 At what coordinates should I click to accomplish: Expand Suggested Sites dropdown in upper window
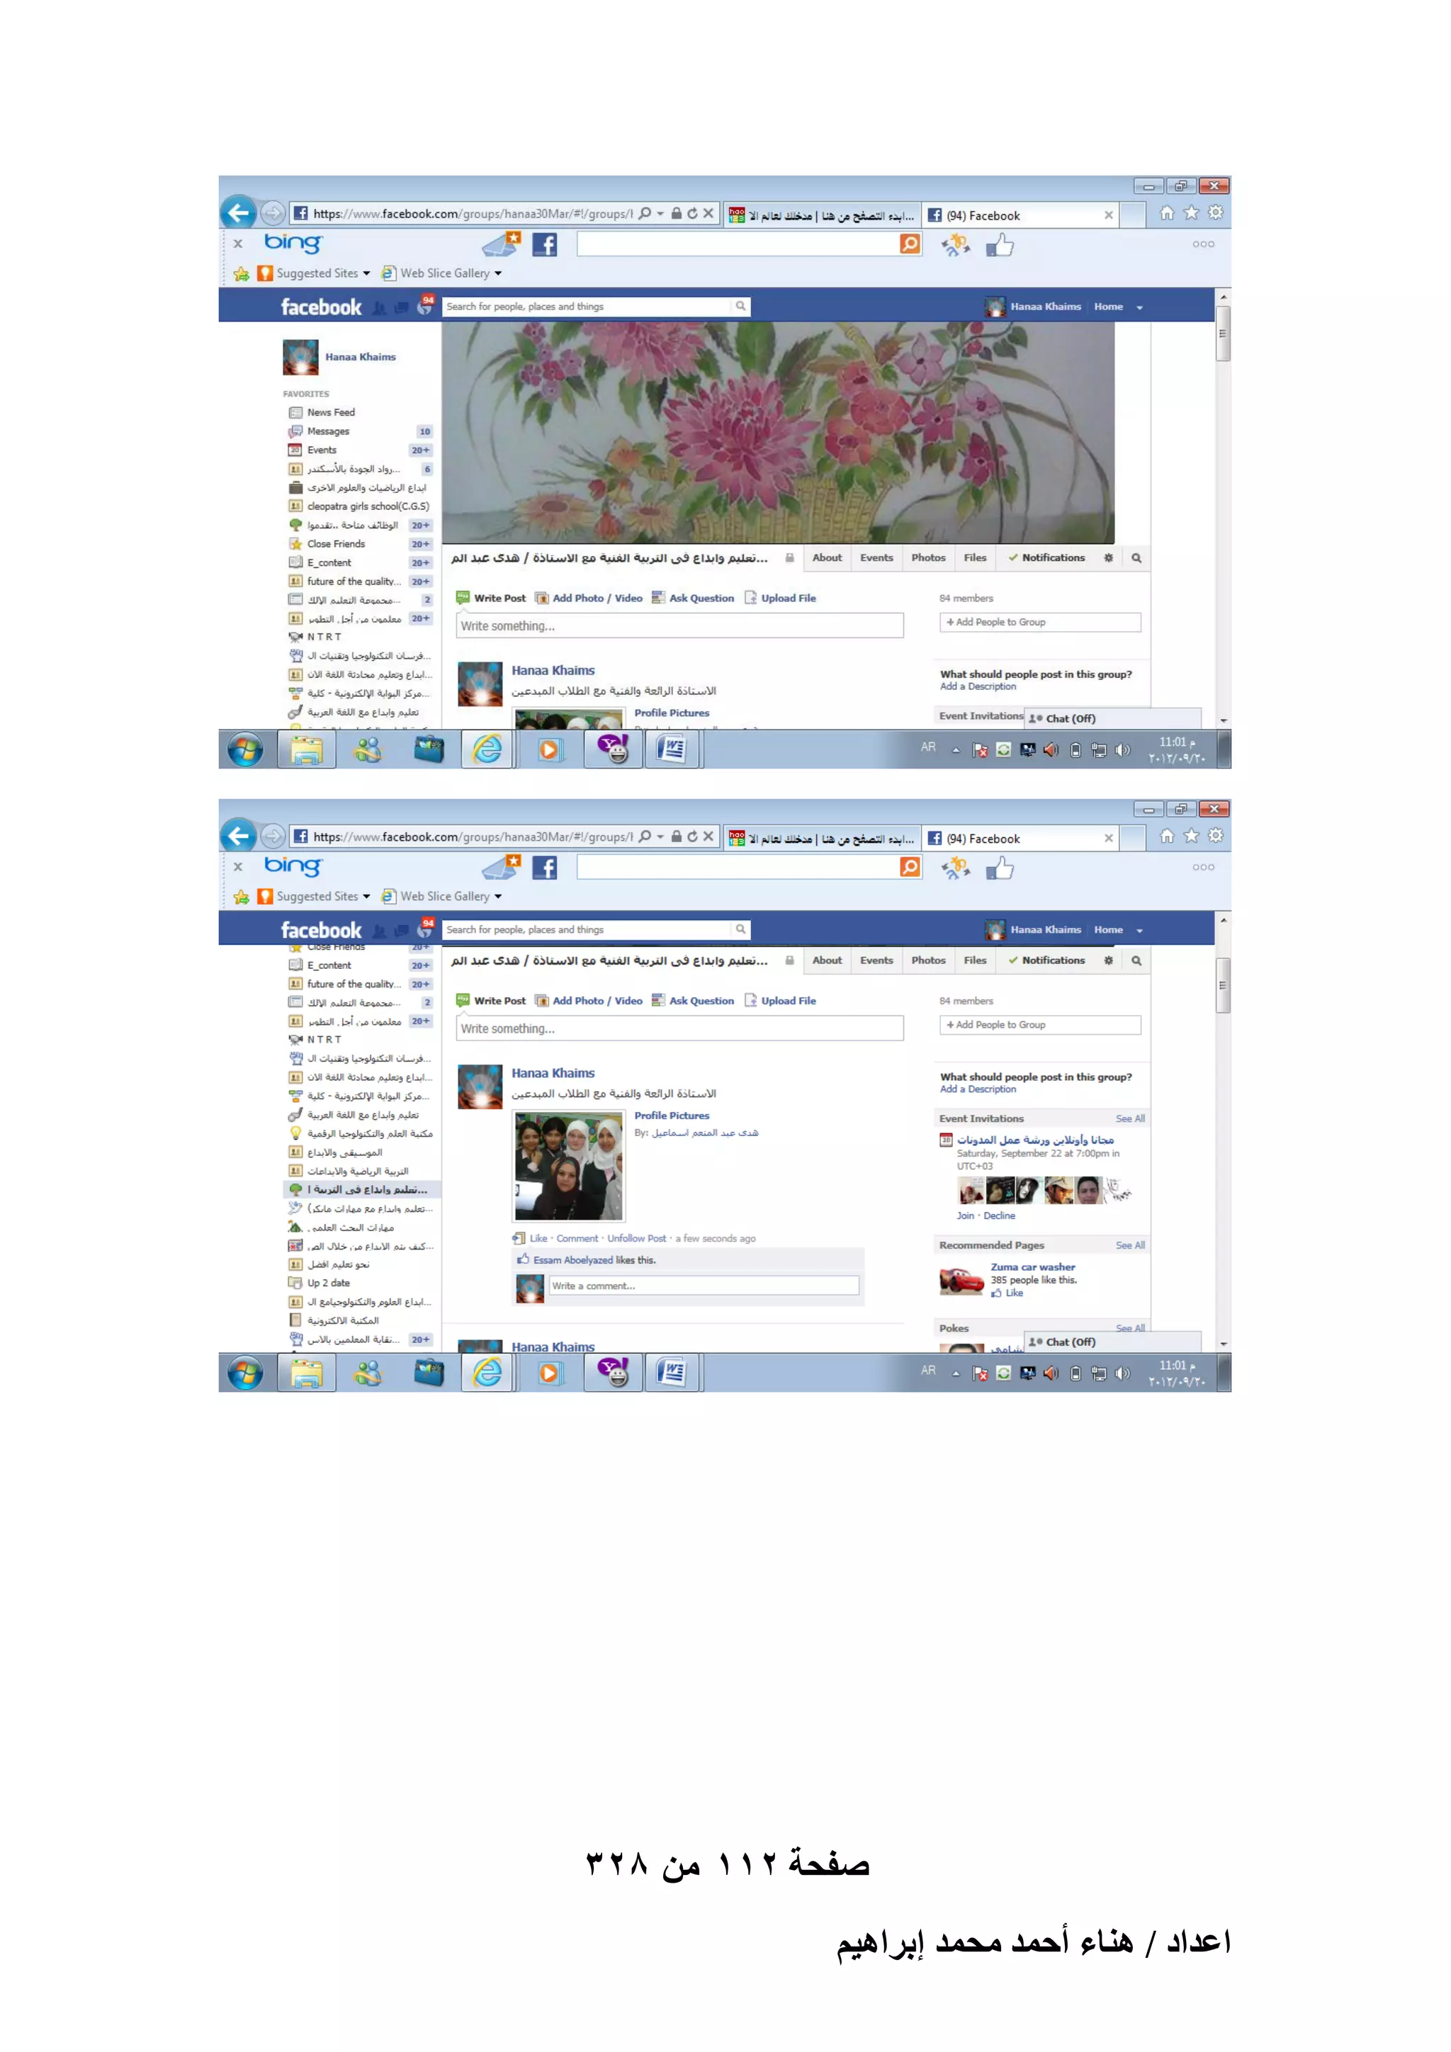[x=366, y=273]
